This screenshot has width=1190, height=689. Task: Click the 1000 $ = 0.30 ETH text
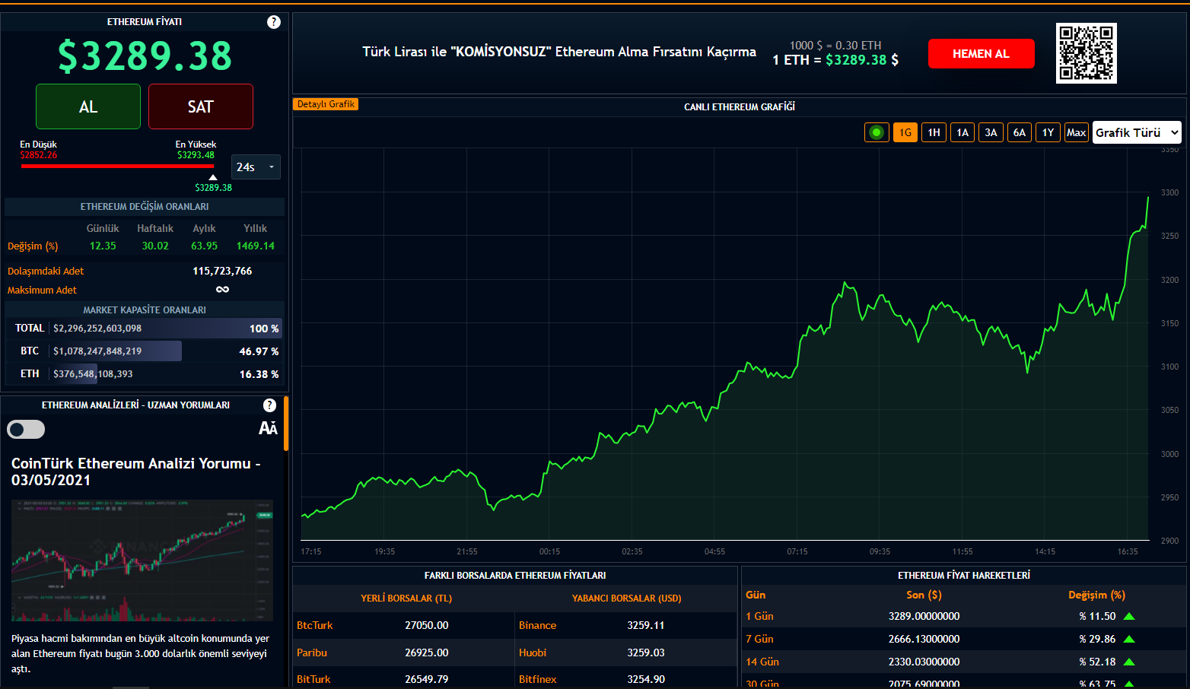(x=835, y=46)
